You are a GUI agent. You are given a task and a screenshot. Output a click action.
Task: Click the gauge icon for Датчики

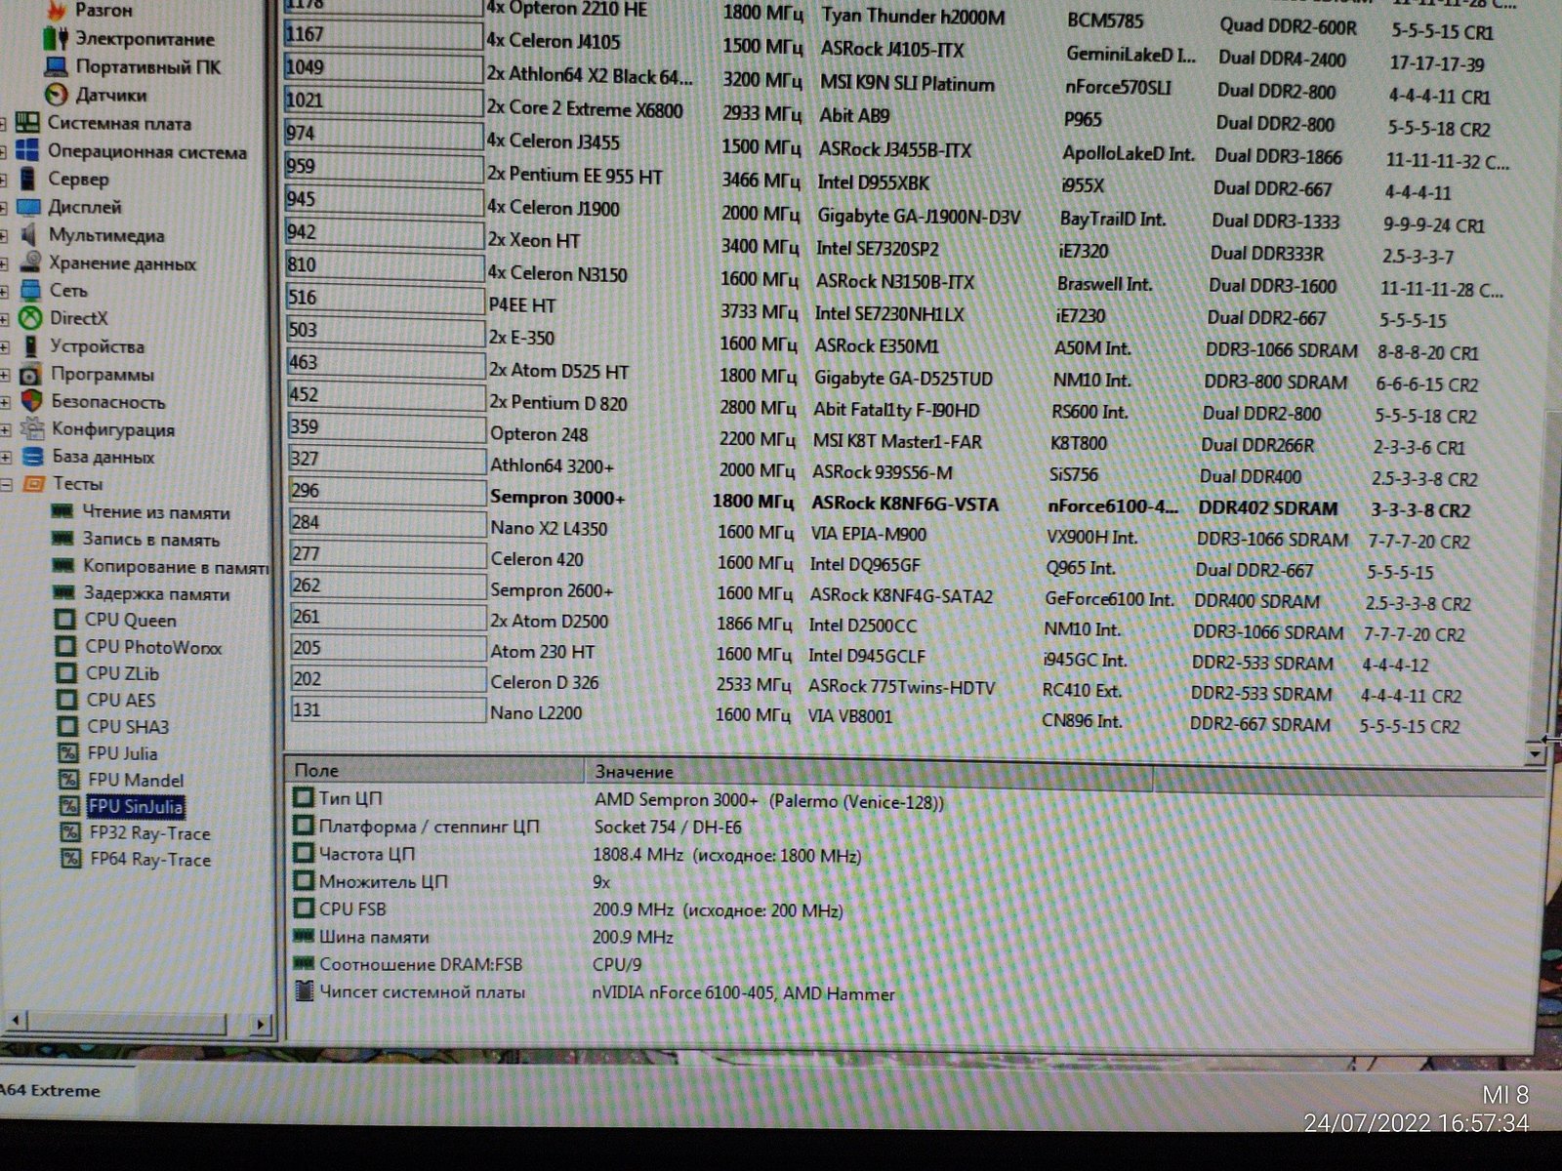[57, 95]
